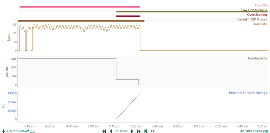This screenshot has height=133, width=270.
Task: Edit the end date 4/1/2019 7:03 AM
Action: 251,131
